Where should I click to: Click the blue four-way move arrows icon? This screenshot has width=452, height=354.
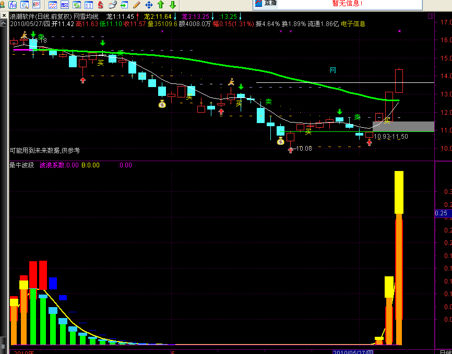[149, 5]
